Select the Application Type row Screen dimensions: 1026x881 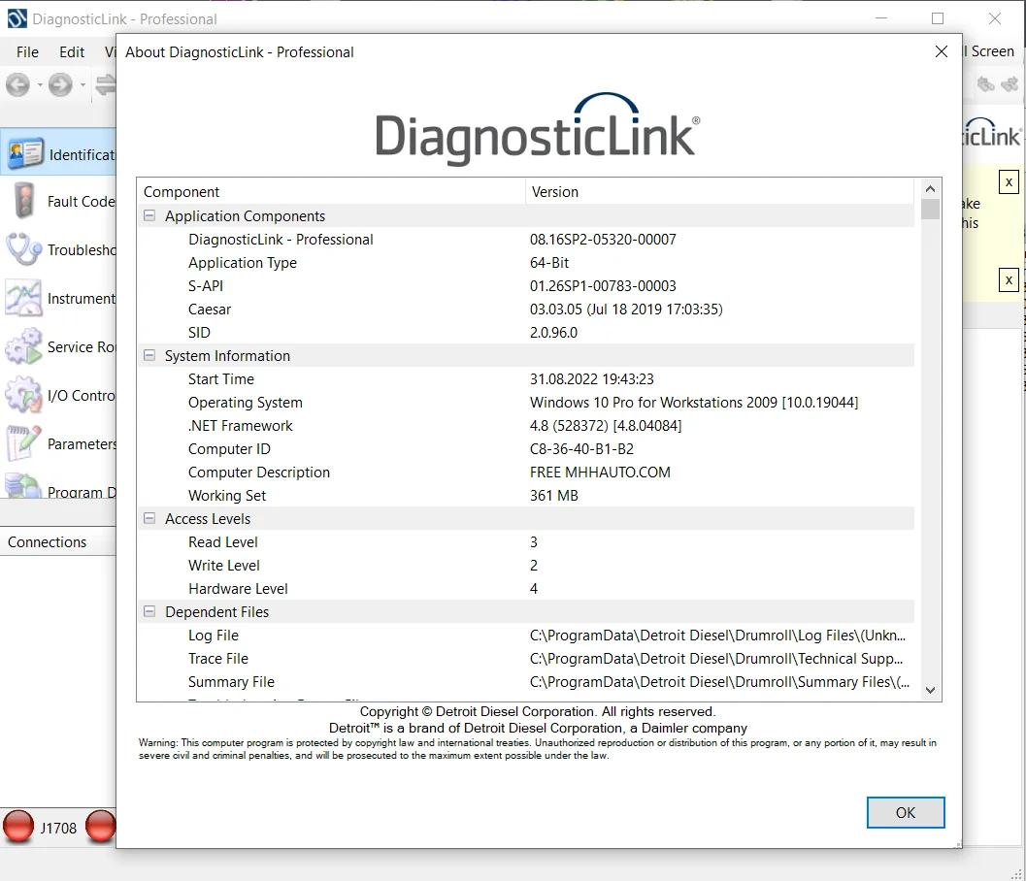click(525, 262)
